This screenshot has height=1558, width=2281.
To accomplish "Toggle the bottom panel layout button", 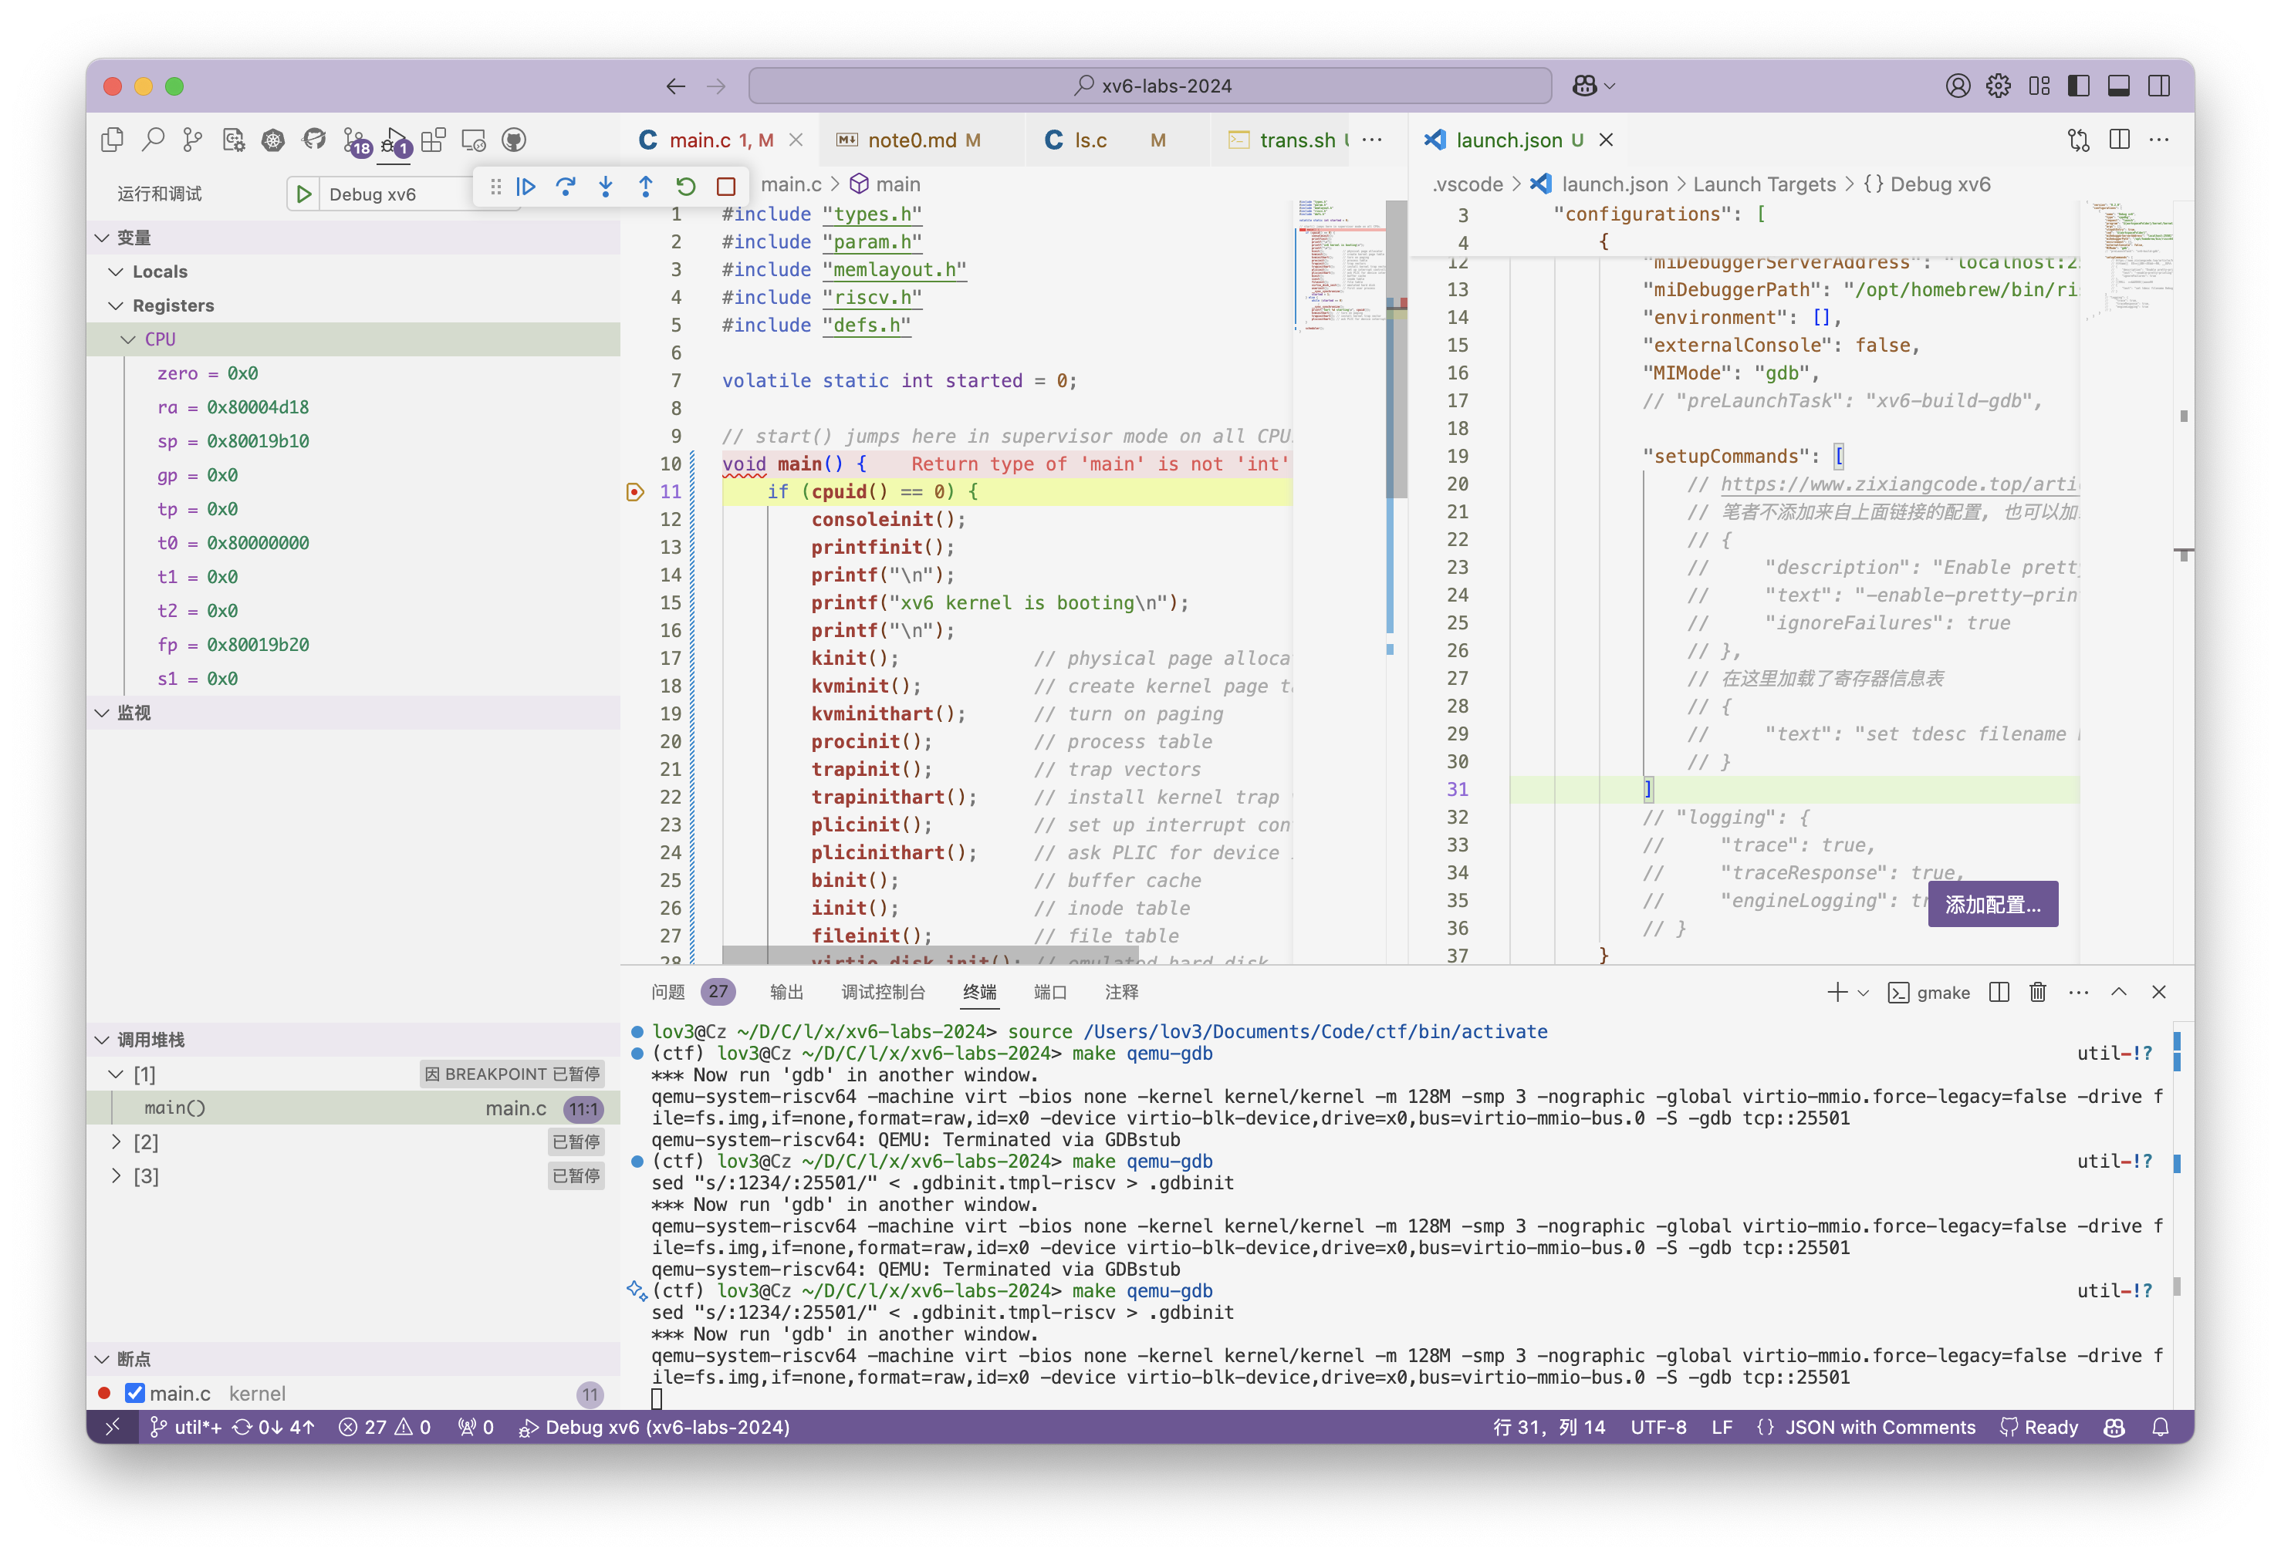I will point(2118,86).
